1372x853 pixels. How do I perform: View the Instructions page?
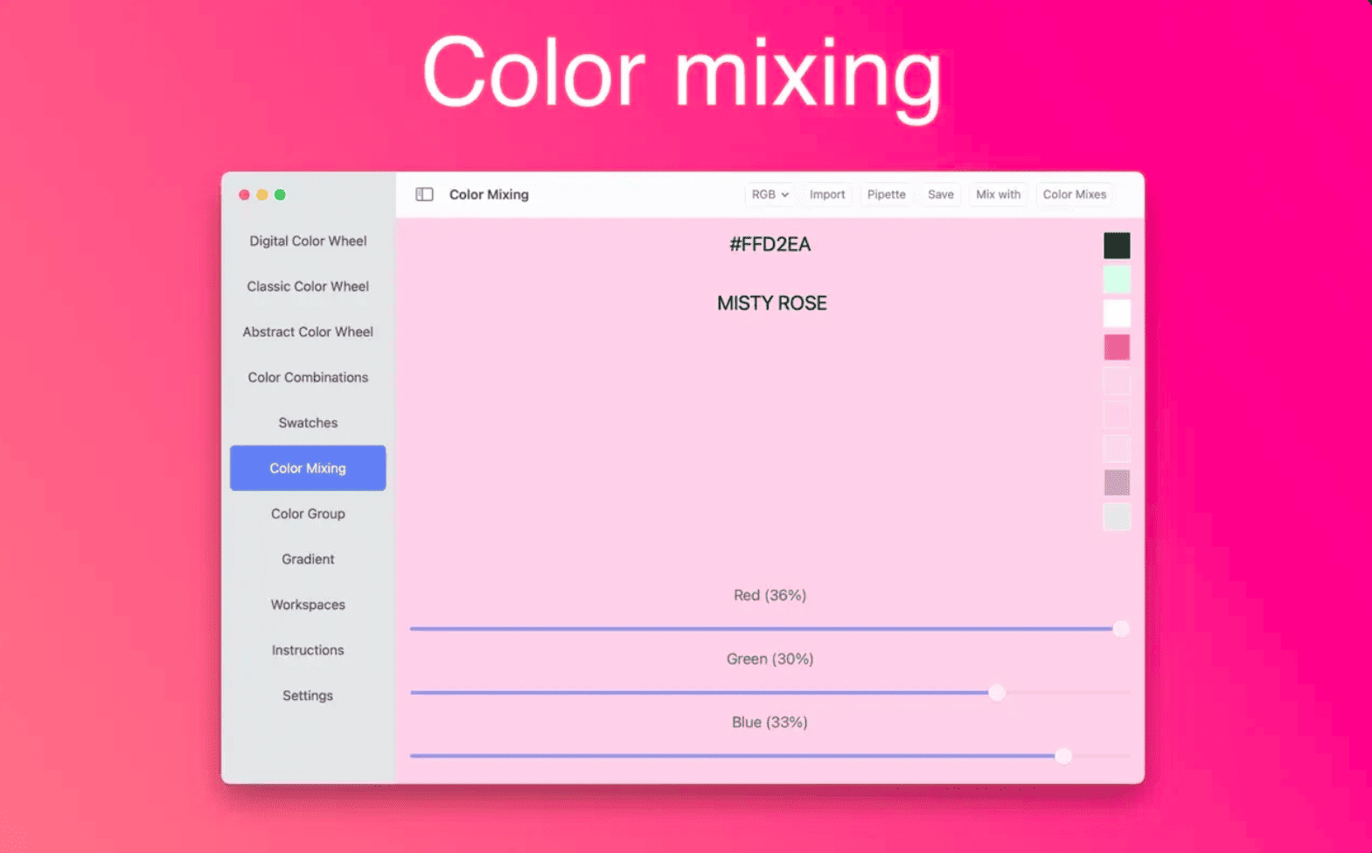tap(308, 650)
